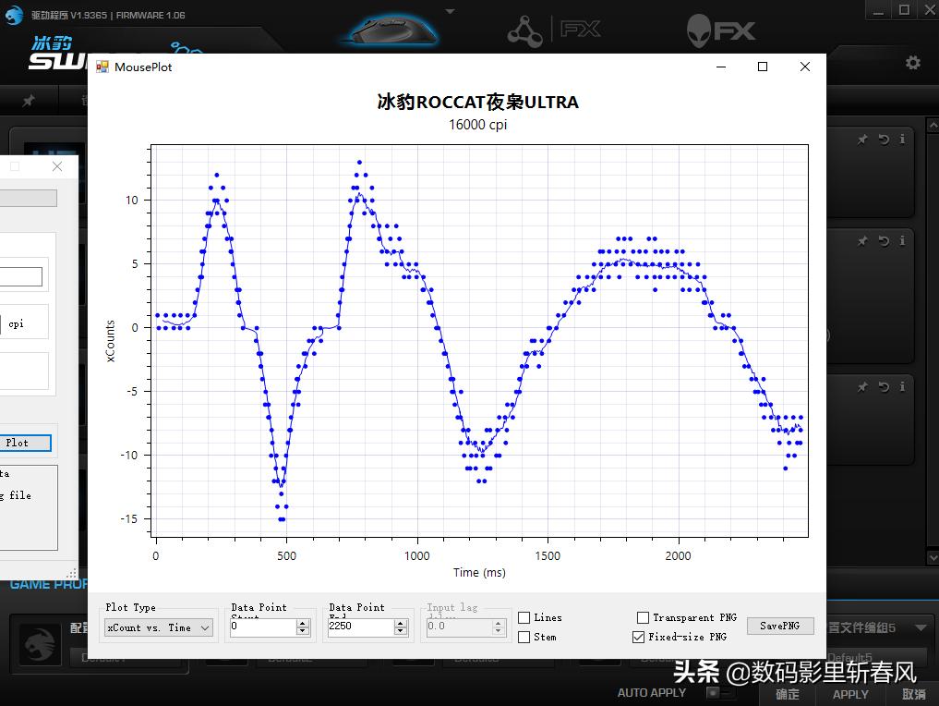Enable the Transparent PNG checkbox
Viewport: 939px width, 706px height.
(x=644, y=617)
